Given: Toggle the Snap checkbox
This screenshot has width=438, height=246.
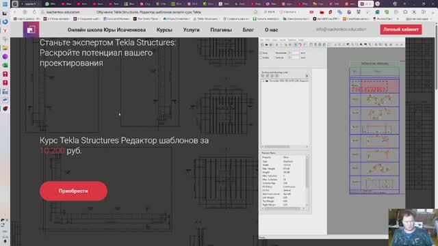Looking at the screenshot, I should click(x=261, y=53).
